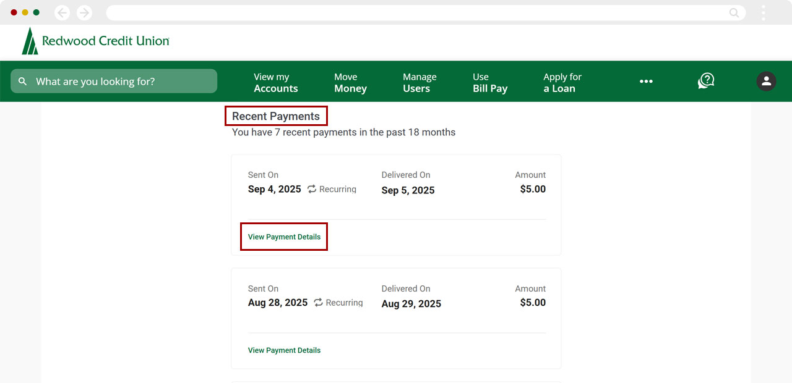Click the magnifier icon in the site search box
Image resolution: width=792 pixels, height=383 pixels.
click(x=23, y=82)
